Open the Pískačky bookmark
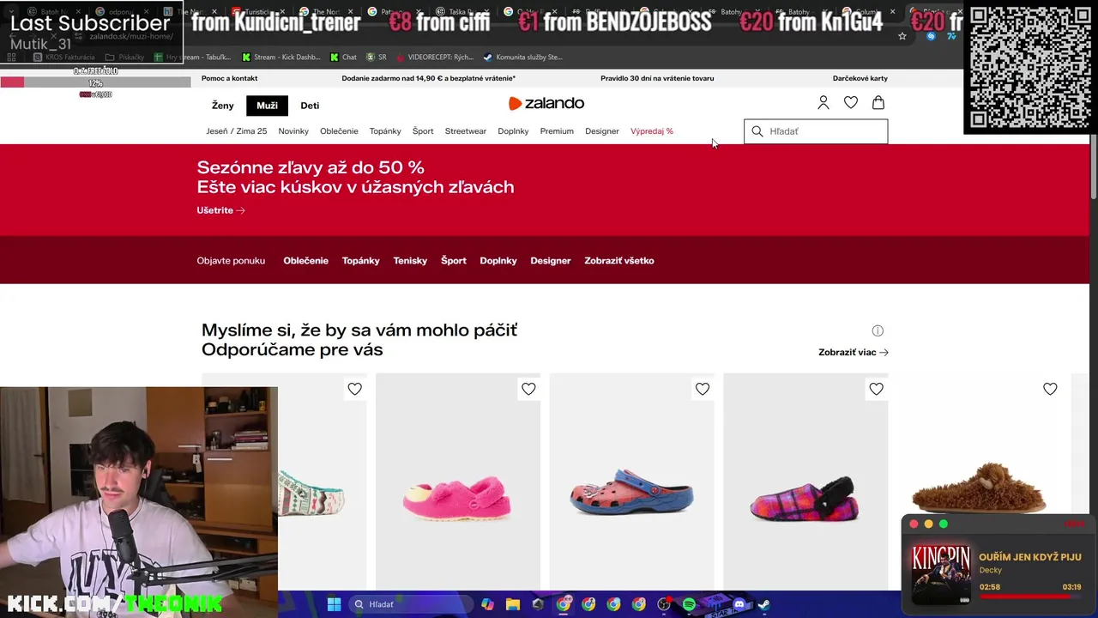Image resolution: width=1098 pixels, height=618 pixels. pos(125,57)
